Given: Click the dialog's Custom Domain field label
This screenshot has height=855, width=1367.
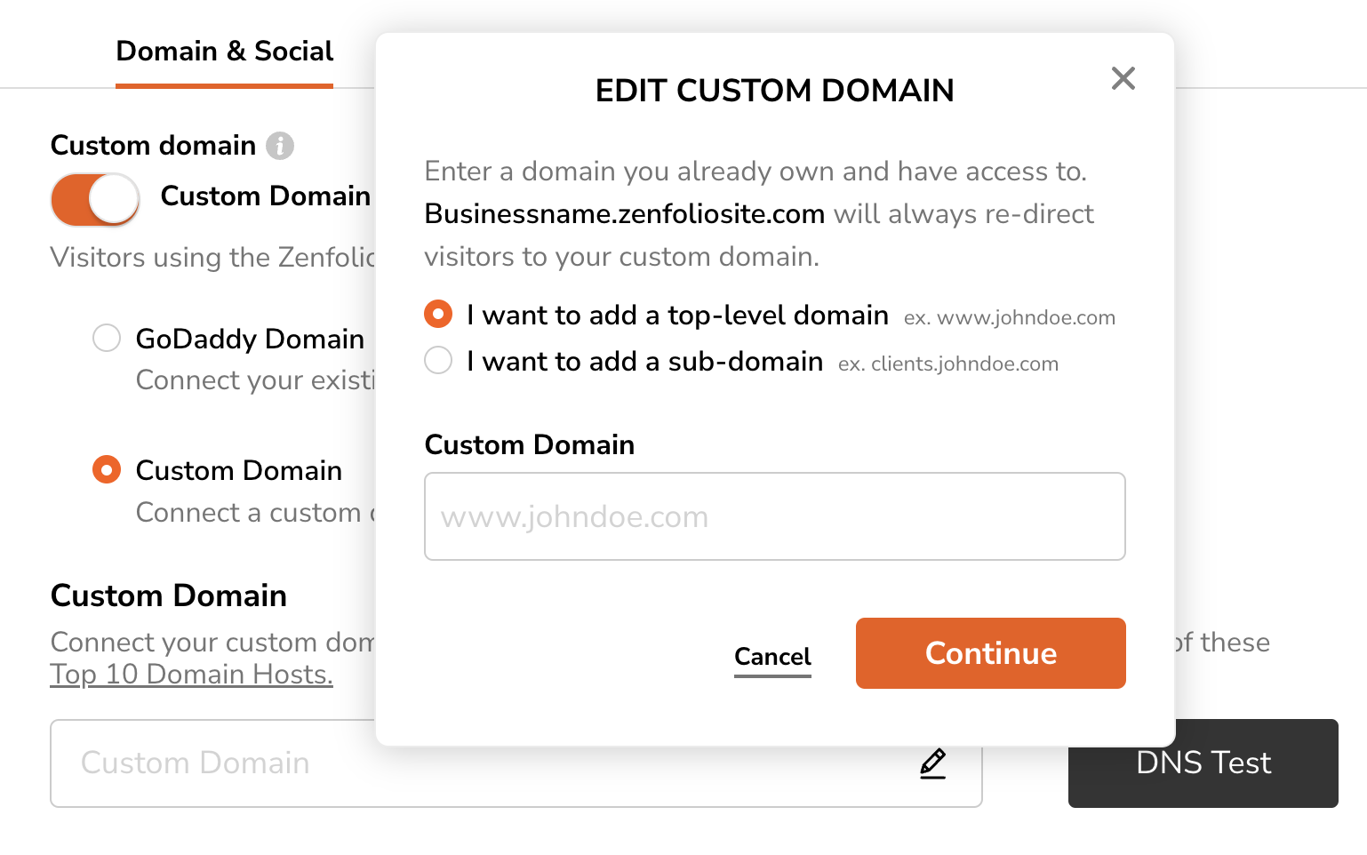Looking at the screenshot, I should [530, 444].
